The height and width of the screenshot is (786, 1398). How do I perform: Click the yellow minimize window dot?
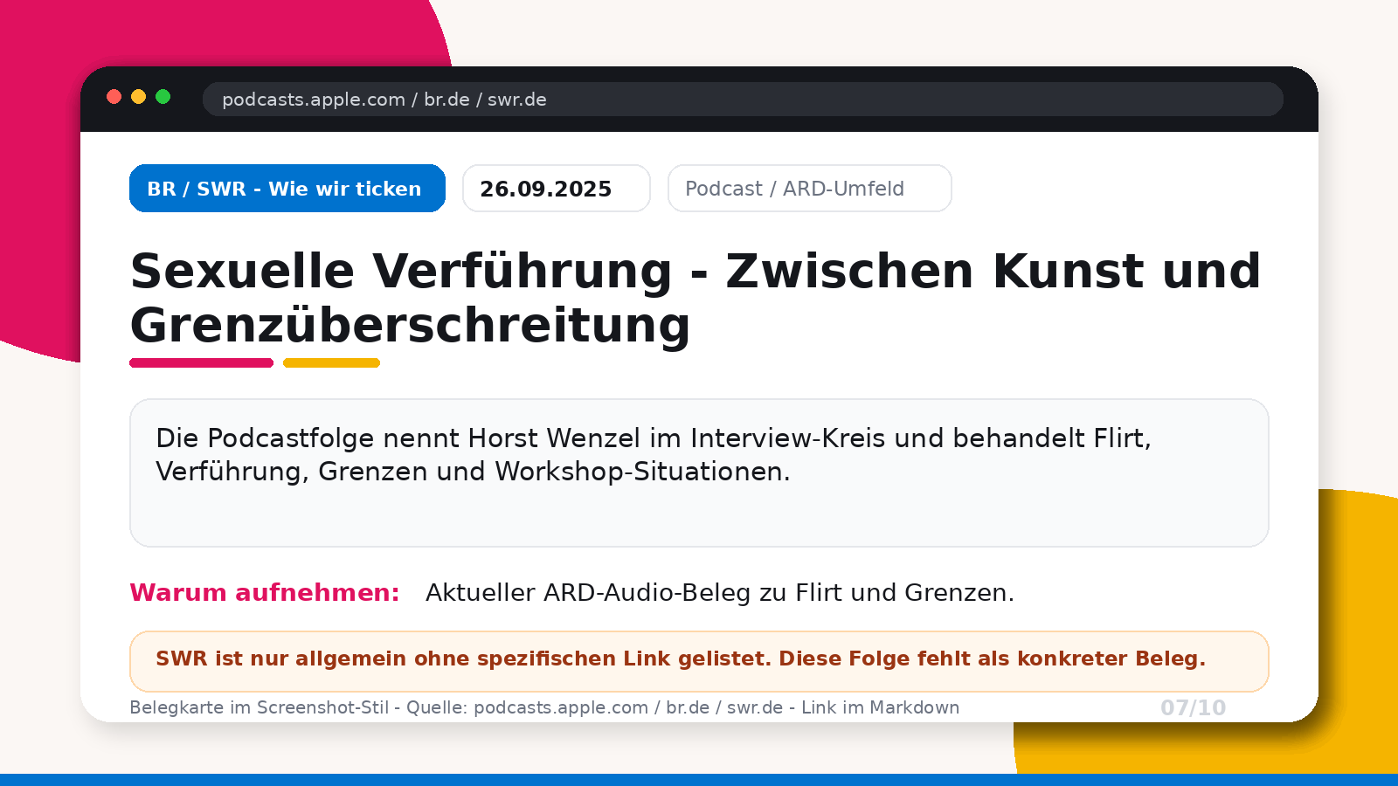point(138,97)
